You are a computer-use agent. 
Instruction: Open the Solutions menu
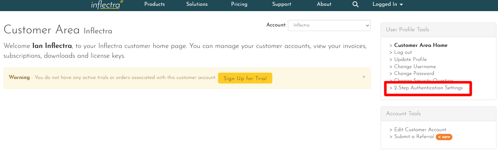tap(197, 4)
